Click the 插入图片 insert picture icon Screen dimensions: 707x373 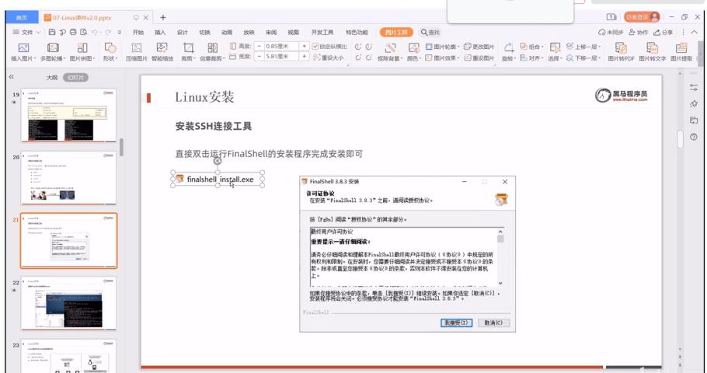click(x=23, y=48)
